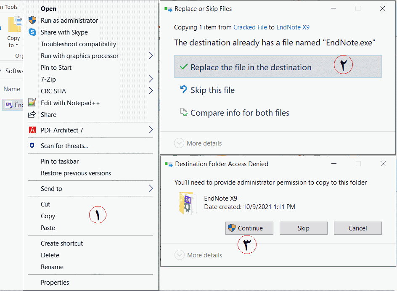This screenshot has width=397, height=291.
Task: Click the Share arrow icon in the menu
Action: click(x=32, y=114)
